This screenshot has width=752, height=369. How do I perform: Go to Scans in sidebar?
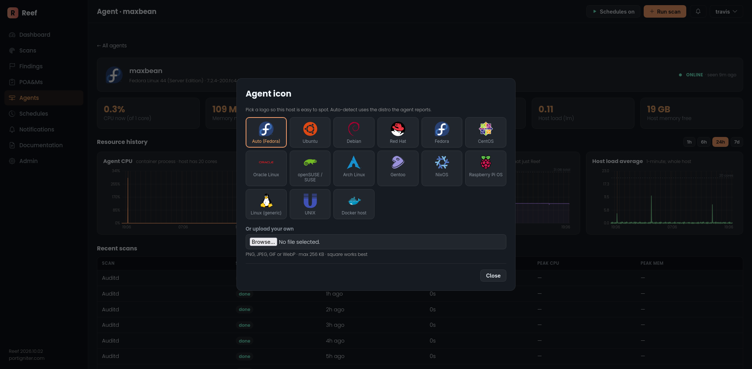[x=44, y=50]
